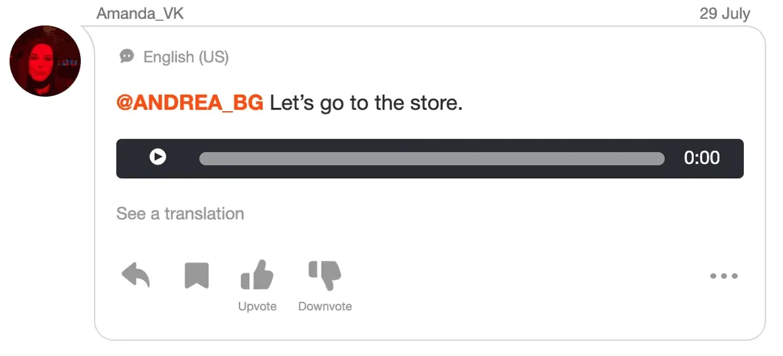783x356 pixels.
Task: Click the 0:00 audio time display
Action: pos(701,158)
